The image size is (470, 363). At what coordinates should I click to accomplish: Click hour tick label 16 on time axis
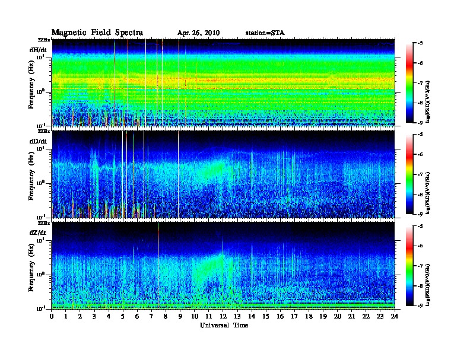280,317
